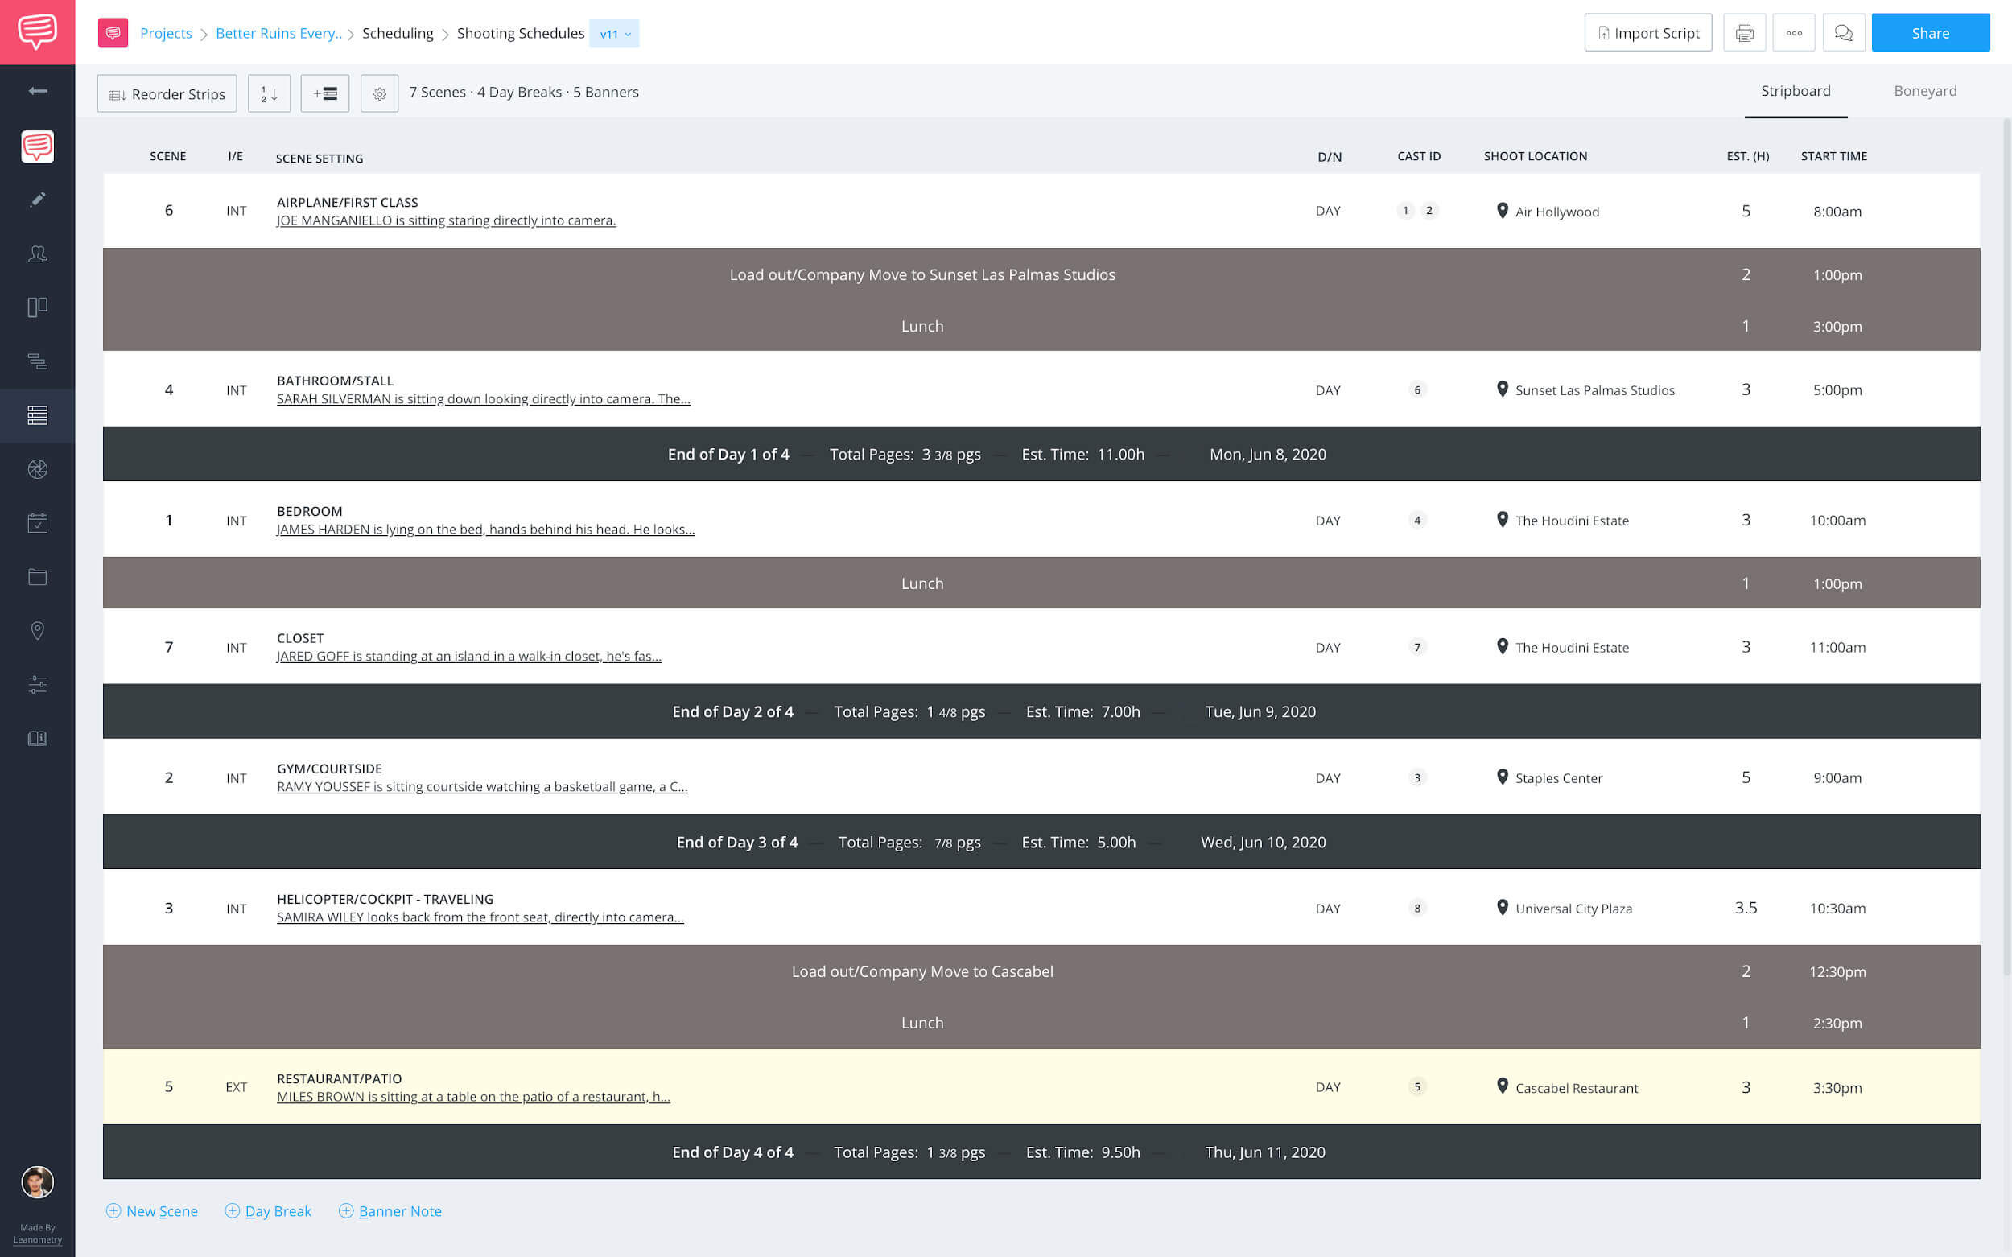
Task: Click Add Banner Note button
Action: (x=391, y=1210)
